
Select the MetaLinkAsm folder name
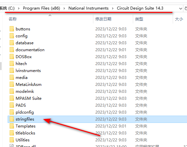pyautogui.click(x=29, y=85)
